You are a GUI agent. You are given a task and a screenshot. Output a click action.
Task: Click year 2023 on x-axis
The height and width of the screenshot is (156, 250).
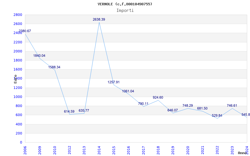[232, 150]
